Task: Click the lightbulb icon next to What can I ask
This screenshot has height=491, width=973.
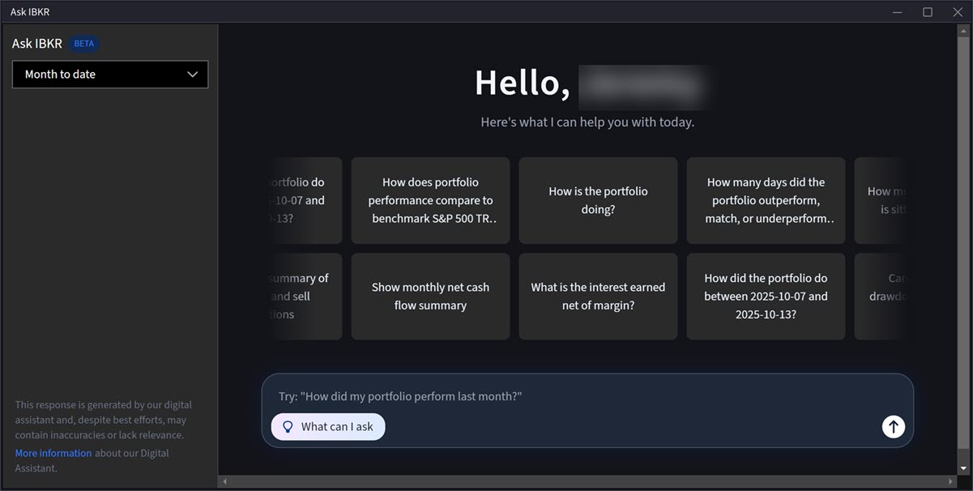Action: pyautogui.click(x=288, y=426)
